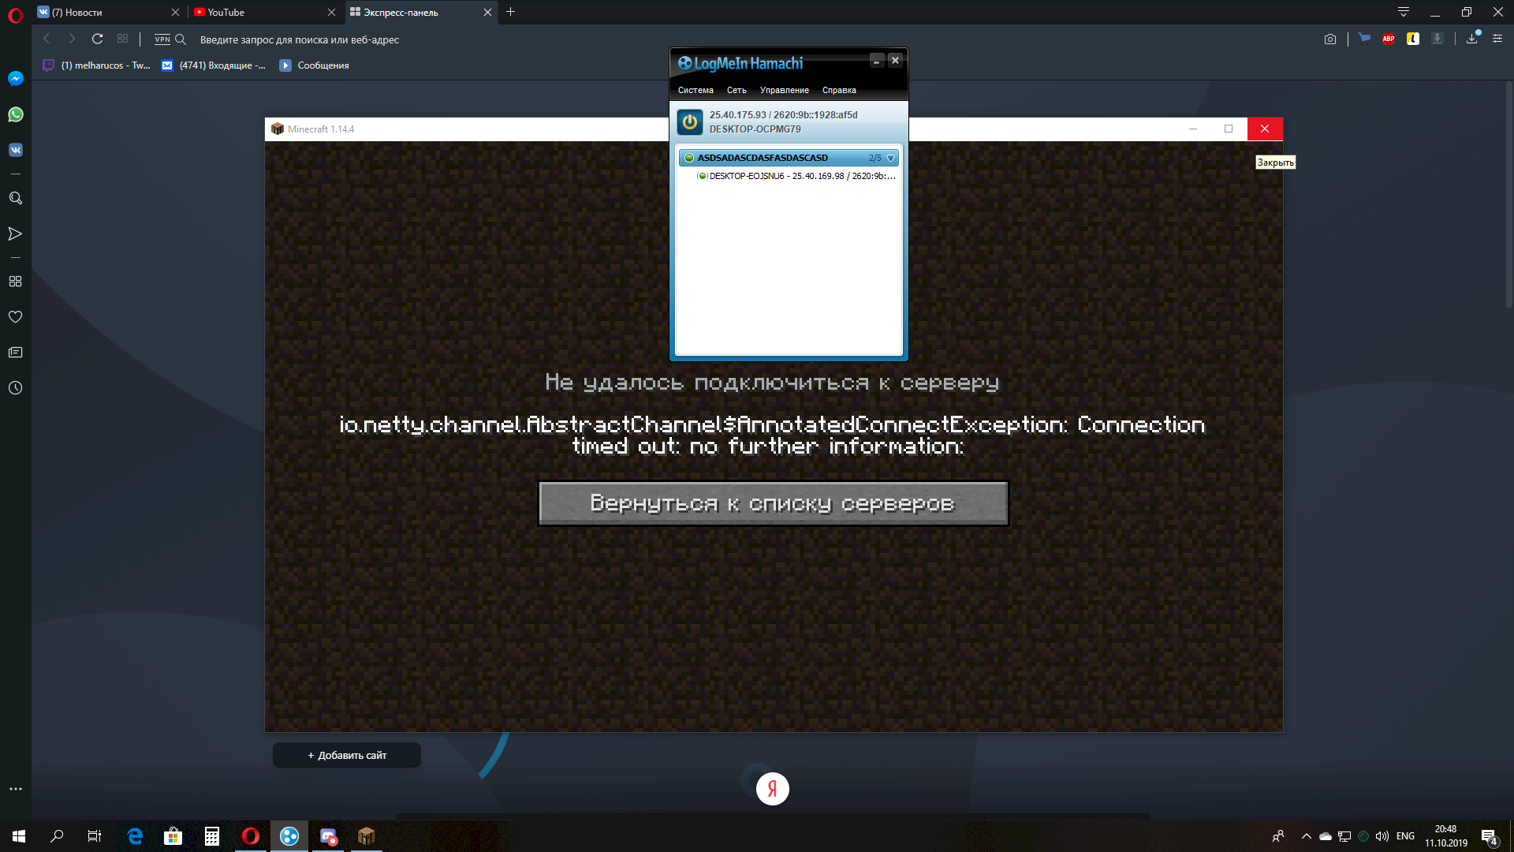Toggle the VPN badge in address bar
1514x852 pixels.
pos(162,39)
